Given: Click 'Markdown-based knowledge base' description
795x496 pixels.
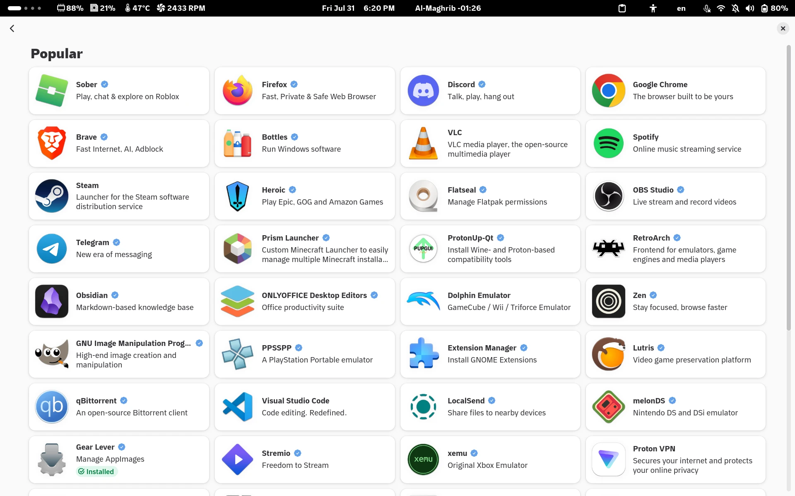Looking at the screenshot, I should 135,307.
